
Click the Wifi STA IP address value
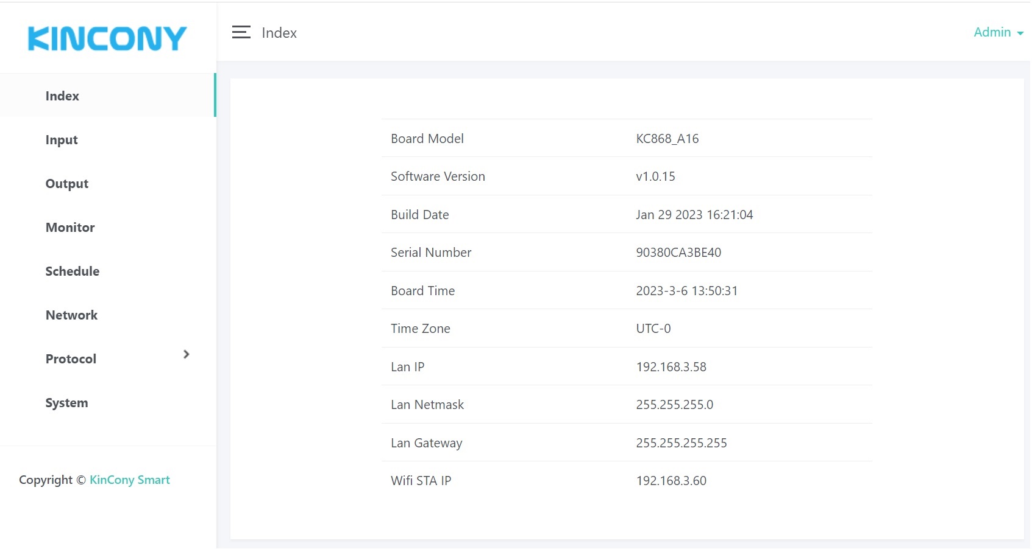click(671, 481)
